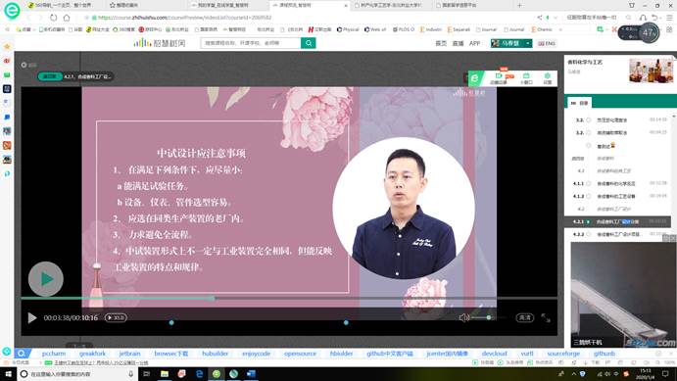Click the browser refresh icon
The height and width of the screenshot is (381, 677).
pos(53,18)
